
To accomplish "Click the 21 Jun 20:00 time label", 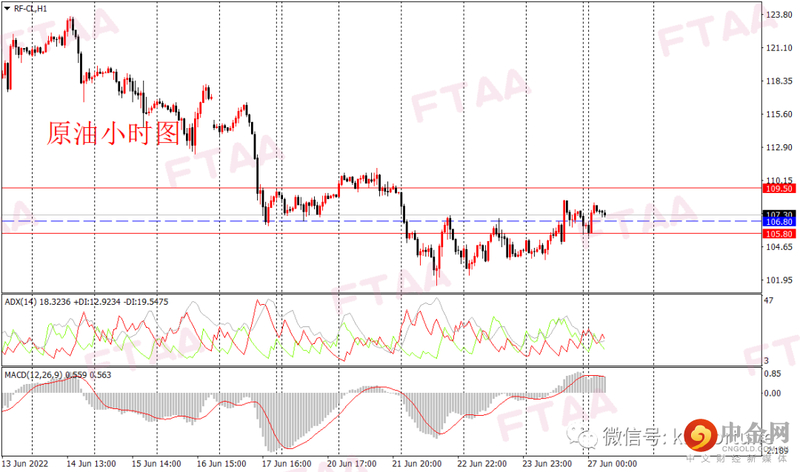I will [x=417, y=464].
